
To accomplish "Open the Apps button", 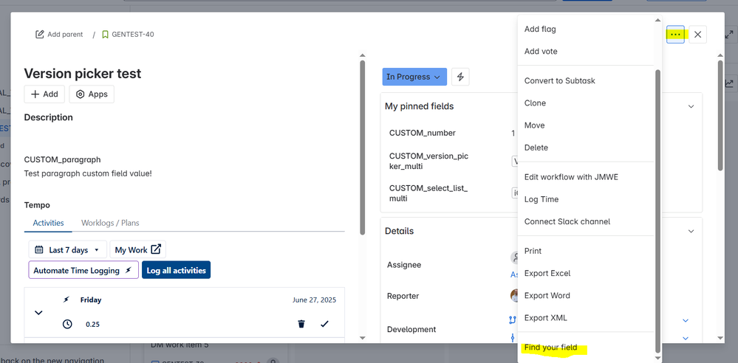I will (92, 94).
